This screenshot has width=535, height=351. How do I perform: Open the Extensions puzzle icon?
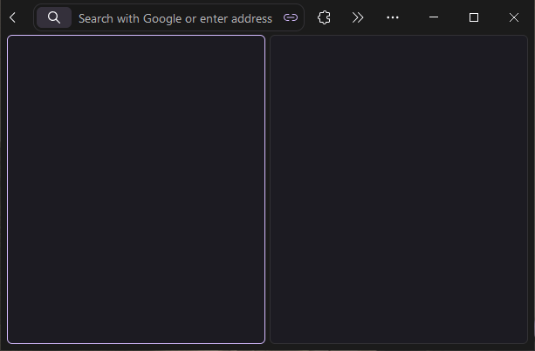(x=324, y=17)
